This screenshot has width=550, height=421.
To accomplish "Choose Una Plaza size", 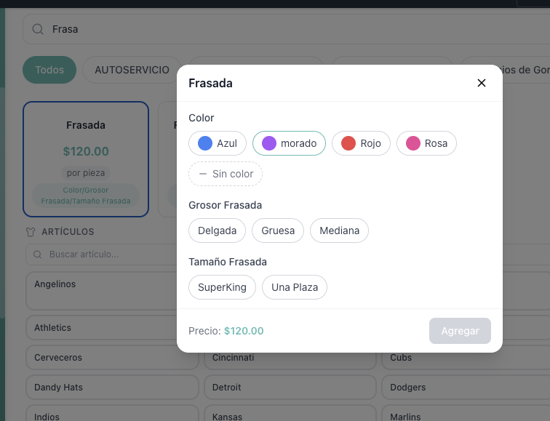I will 295,287.
